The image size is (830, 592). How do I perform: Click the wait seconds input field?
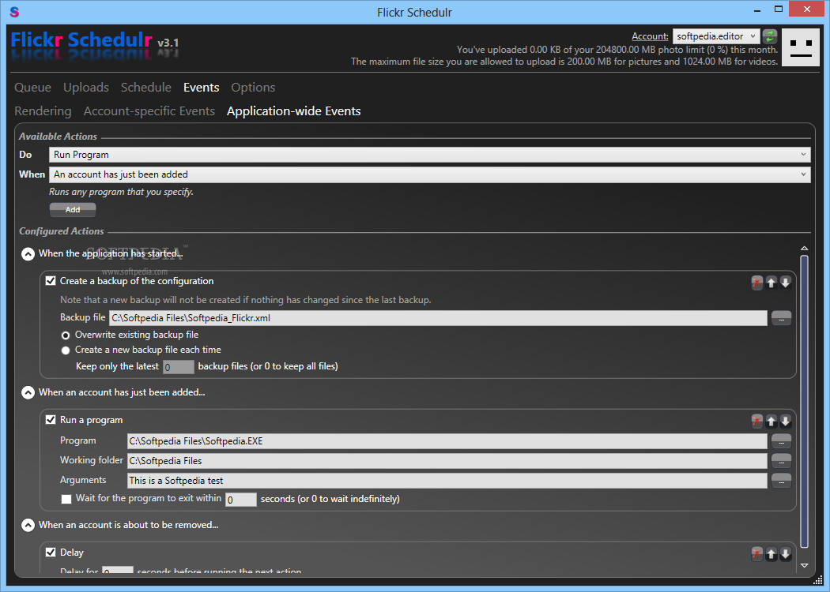[241, 500]
